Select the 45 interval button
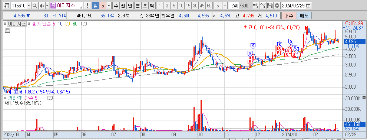The image size is (367, 140). coord(202,6)
